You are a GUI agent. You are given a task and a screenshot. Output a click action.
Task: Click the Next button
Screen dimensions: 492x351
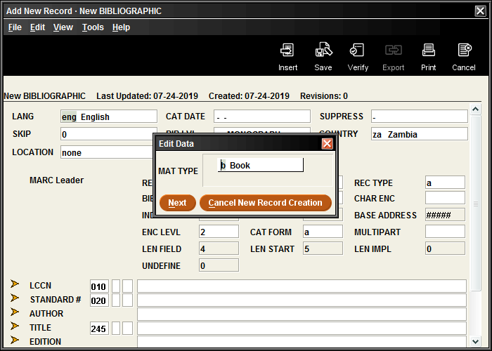[x=178, y=203]
